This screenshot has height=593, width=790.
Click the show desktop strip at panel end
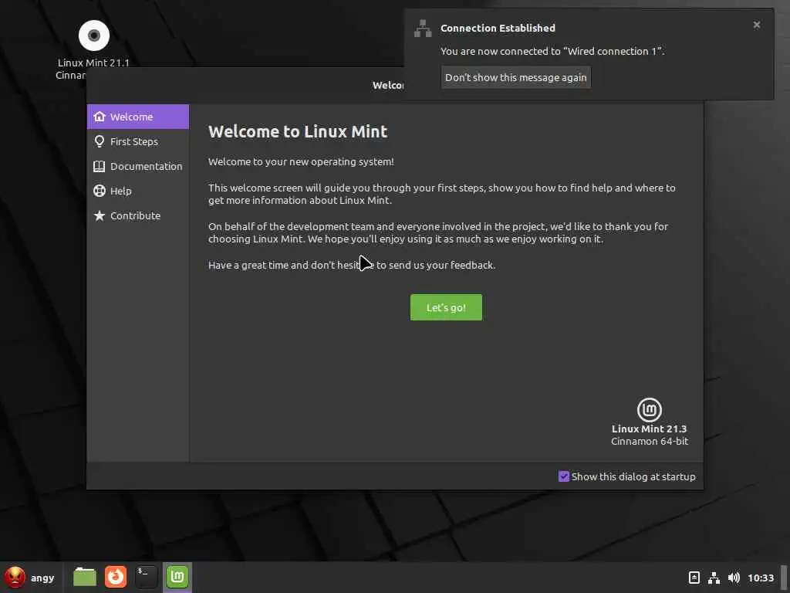(784, 578)
